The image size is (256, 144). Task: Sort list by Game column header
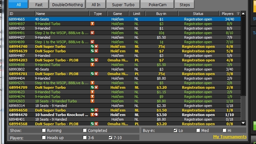118,14
